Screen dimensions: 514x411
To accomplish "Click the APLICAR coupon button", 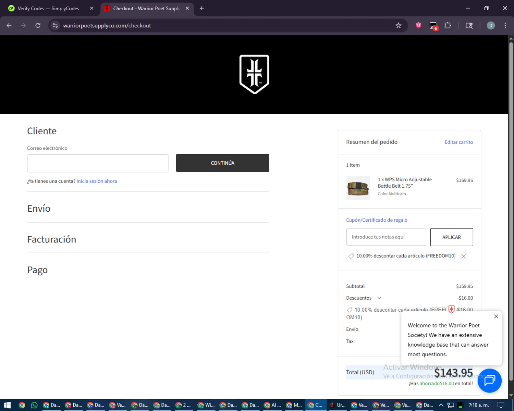I will point(451,237).
